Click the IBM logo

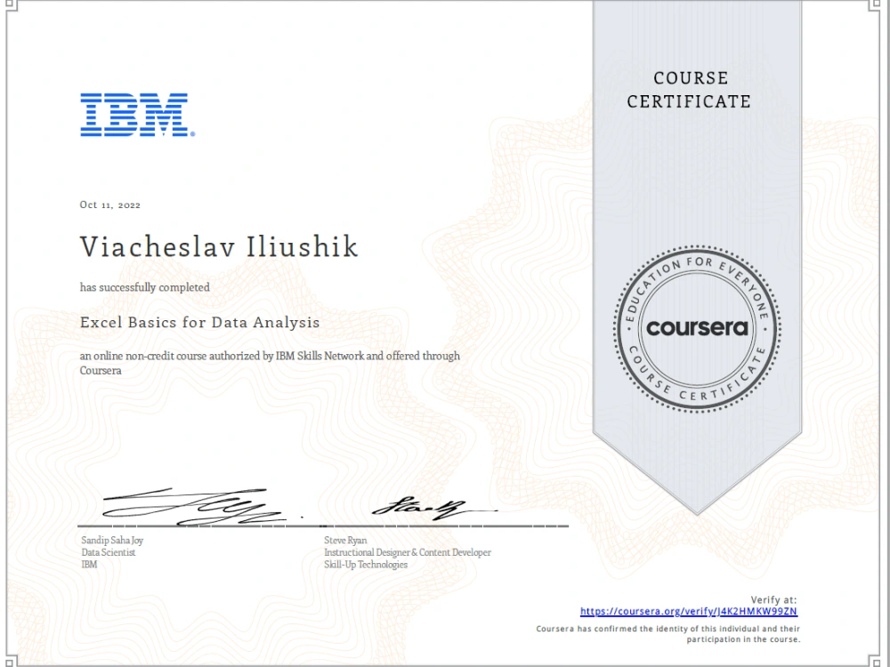tap(137, 115)
